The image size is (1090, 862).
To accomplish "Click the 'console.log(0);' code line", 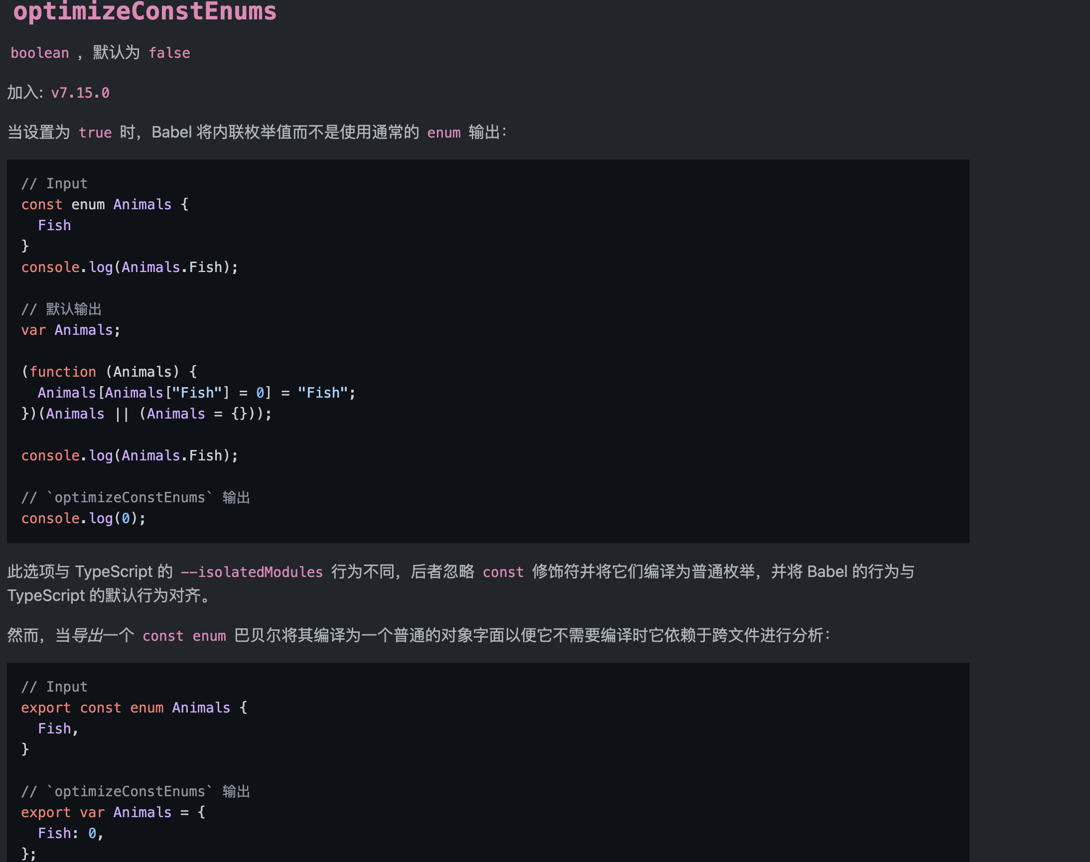I will click(x=83, y=518).
